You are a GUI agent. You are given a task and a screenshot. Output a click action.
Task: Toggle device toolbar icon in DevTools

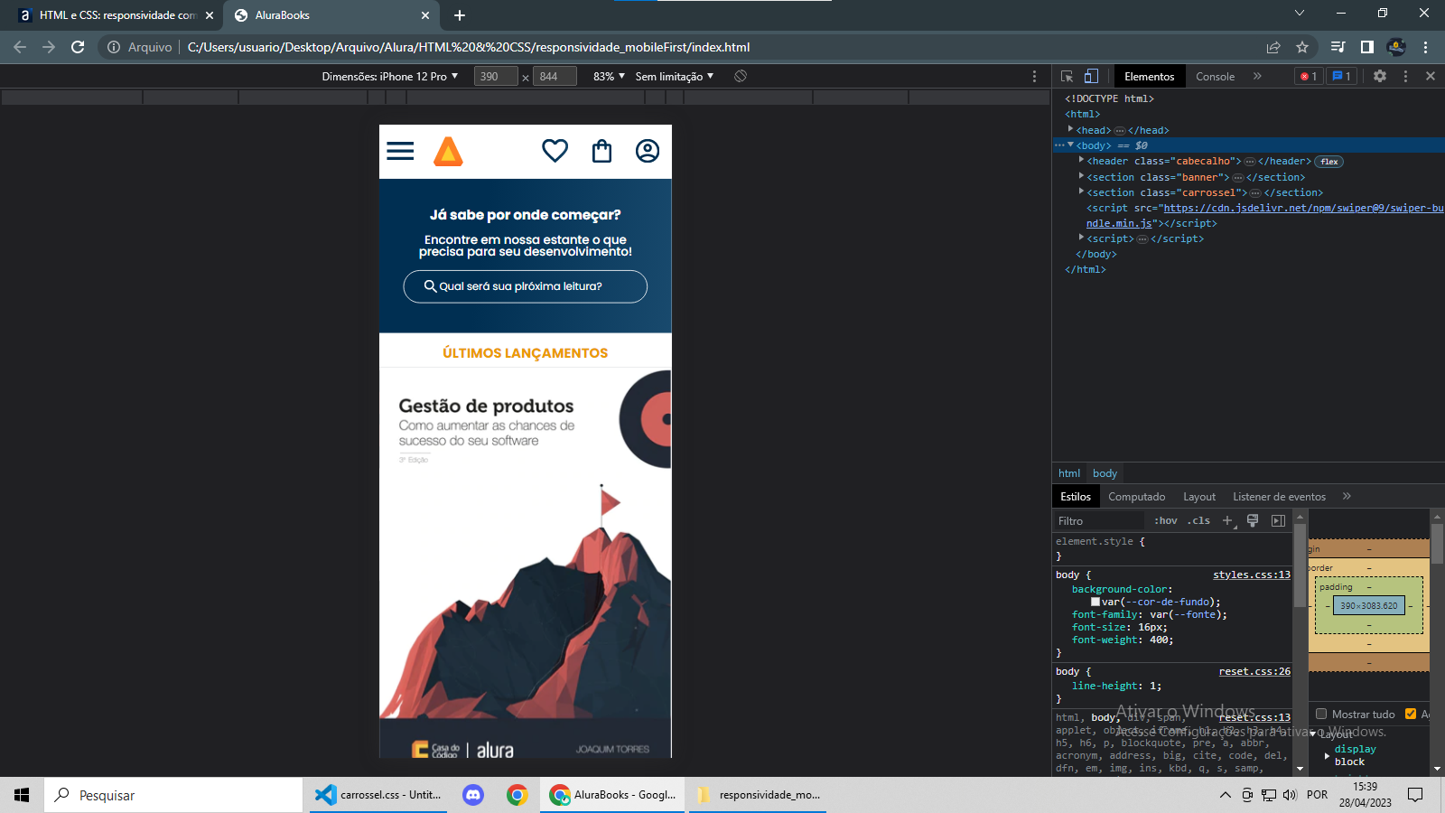[x=1091, y=77]
